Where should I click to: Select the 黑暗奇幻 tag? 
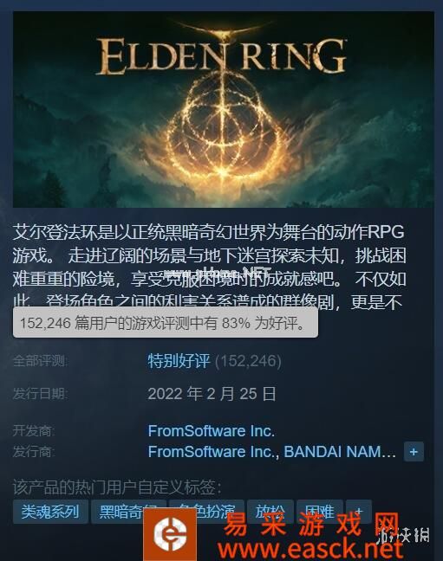click(128, 512)
